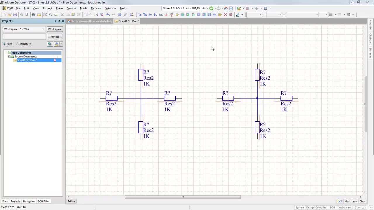374x210 pixels.
Task: Click the Fit All Objects icon
Action: coord(45,15)
